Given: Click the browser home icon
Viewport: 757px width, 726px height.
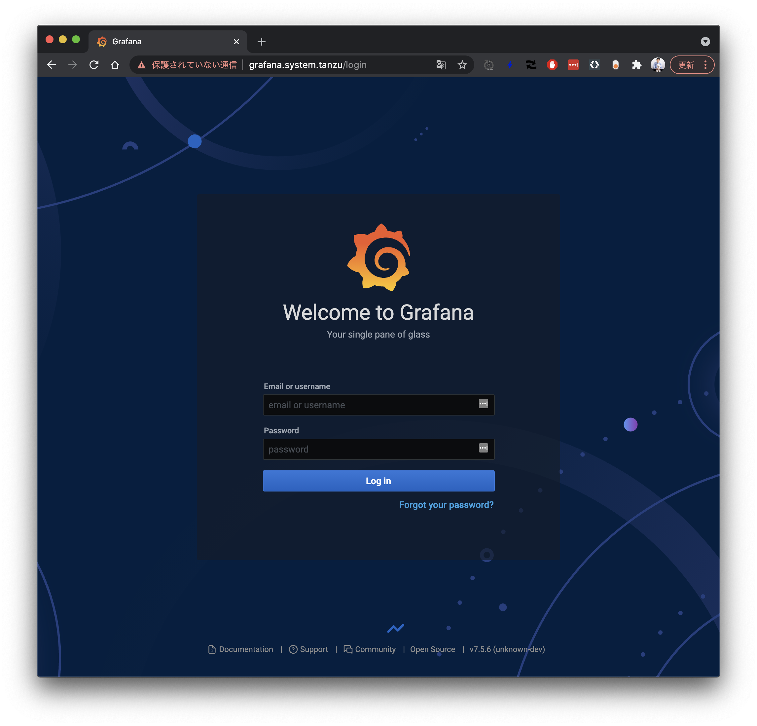Looking at the screenshot, I should pos(115,65).
